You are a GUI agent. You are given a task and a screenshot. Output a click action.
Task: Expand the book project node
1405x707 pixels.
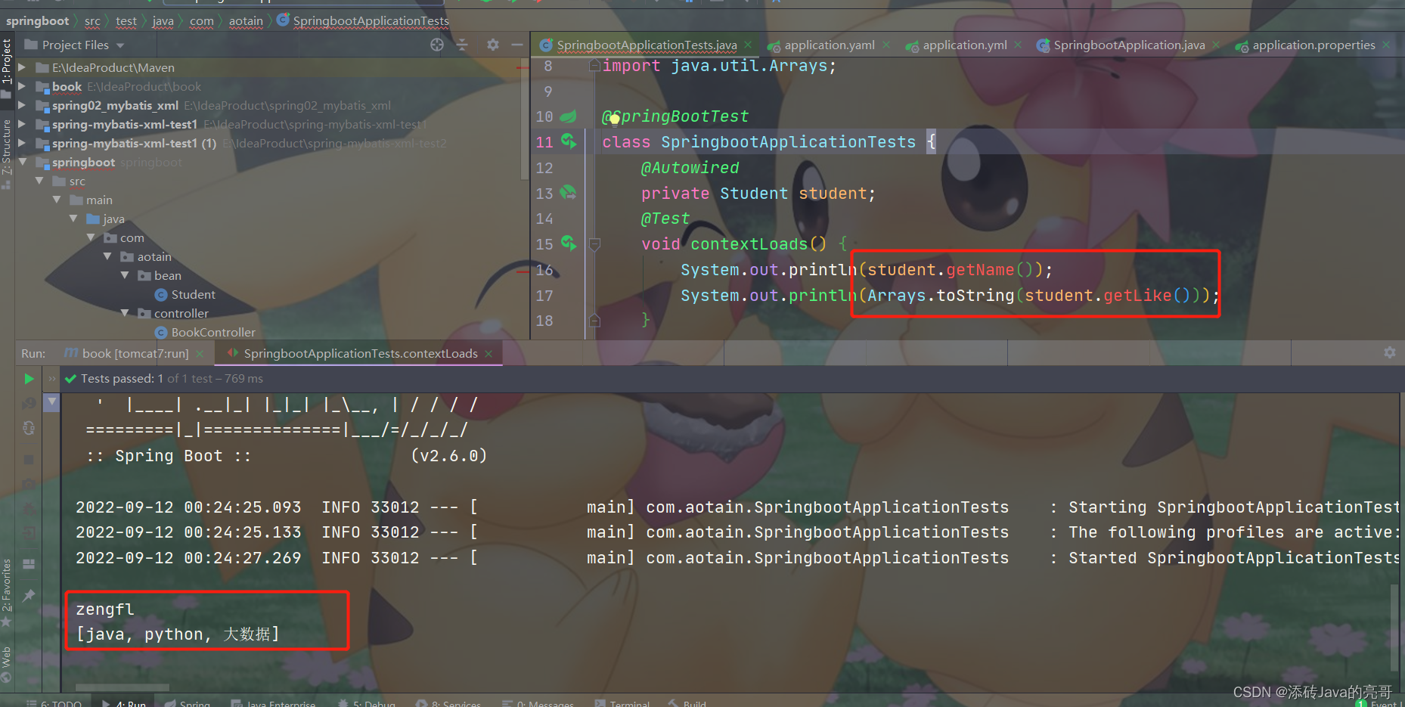[x=22, y=86]
